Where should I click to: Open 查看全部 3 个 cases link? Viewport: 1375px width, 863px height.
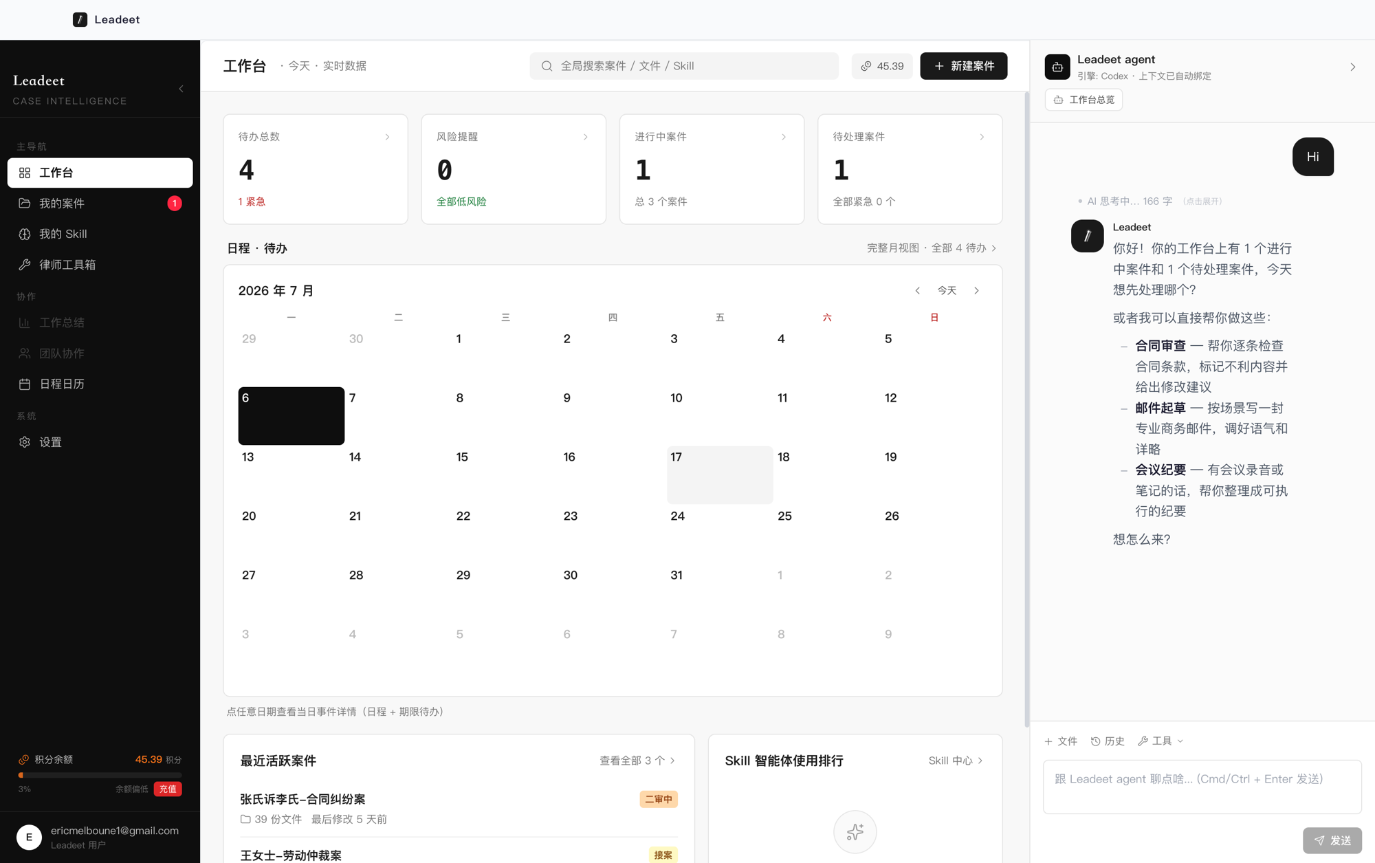(637, 761)
